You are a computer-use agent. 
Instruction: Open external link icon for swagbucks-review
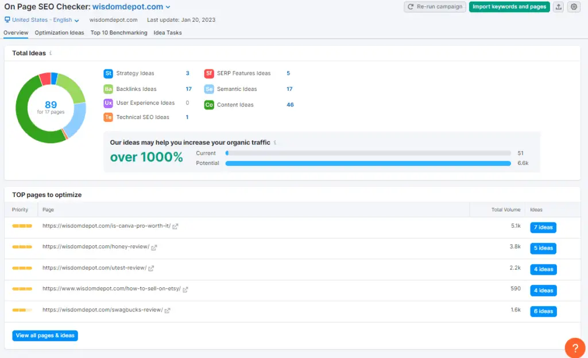coord(167,310)
